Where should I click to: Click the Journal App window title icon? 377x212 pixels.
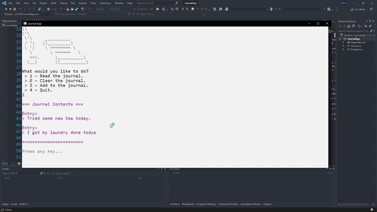[25, 24]
